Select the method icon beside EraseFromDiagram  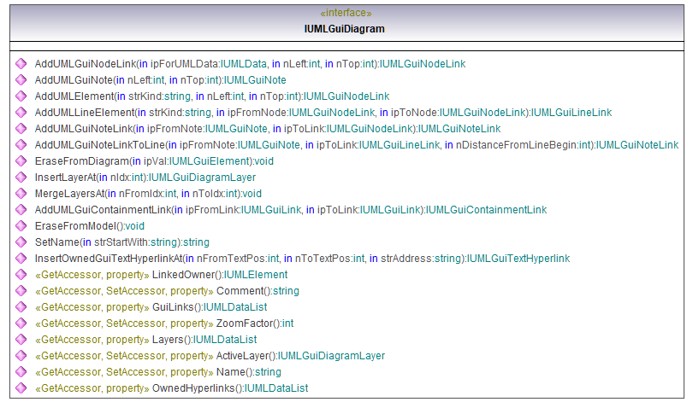click(21, 161)
